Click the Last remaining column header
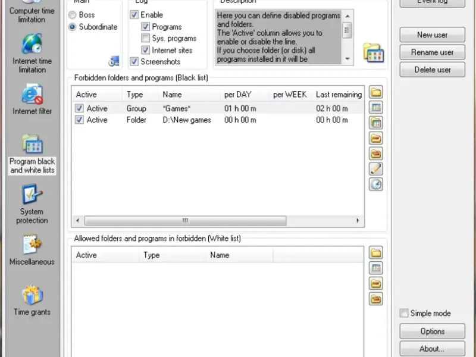476x357 pixels. click(x=339, y=95)
